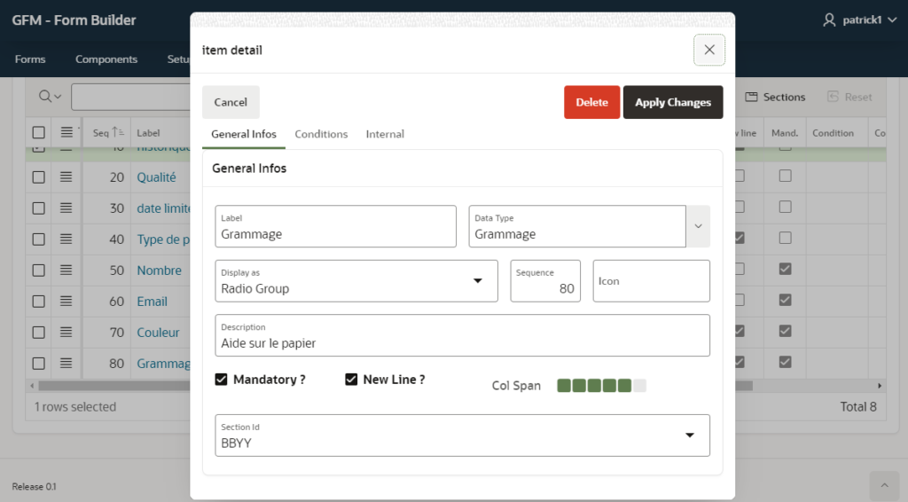
Task: Click into the Label field containing Grammage
Action: click(335, 226)
